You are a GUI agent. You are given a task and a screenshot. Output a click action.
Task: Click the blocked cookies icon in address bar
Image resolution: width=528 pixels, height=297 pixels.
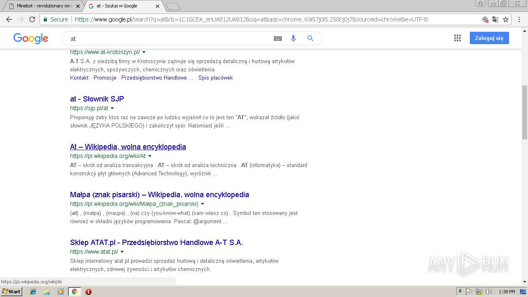486,19
